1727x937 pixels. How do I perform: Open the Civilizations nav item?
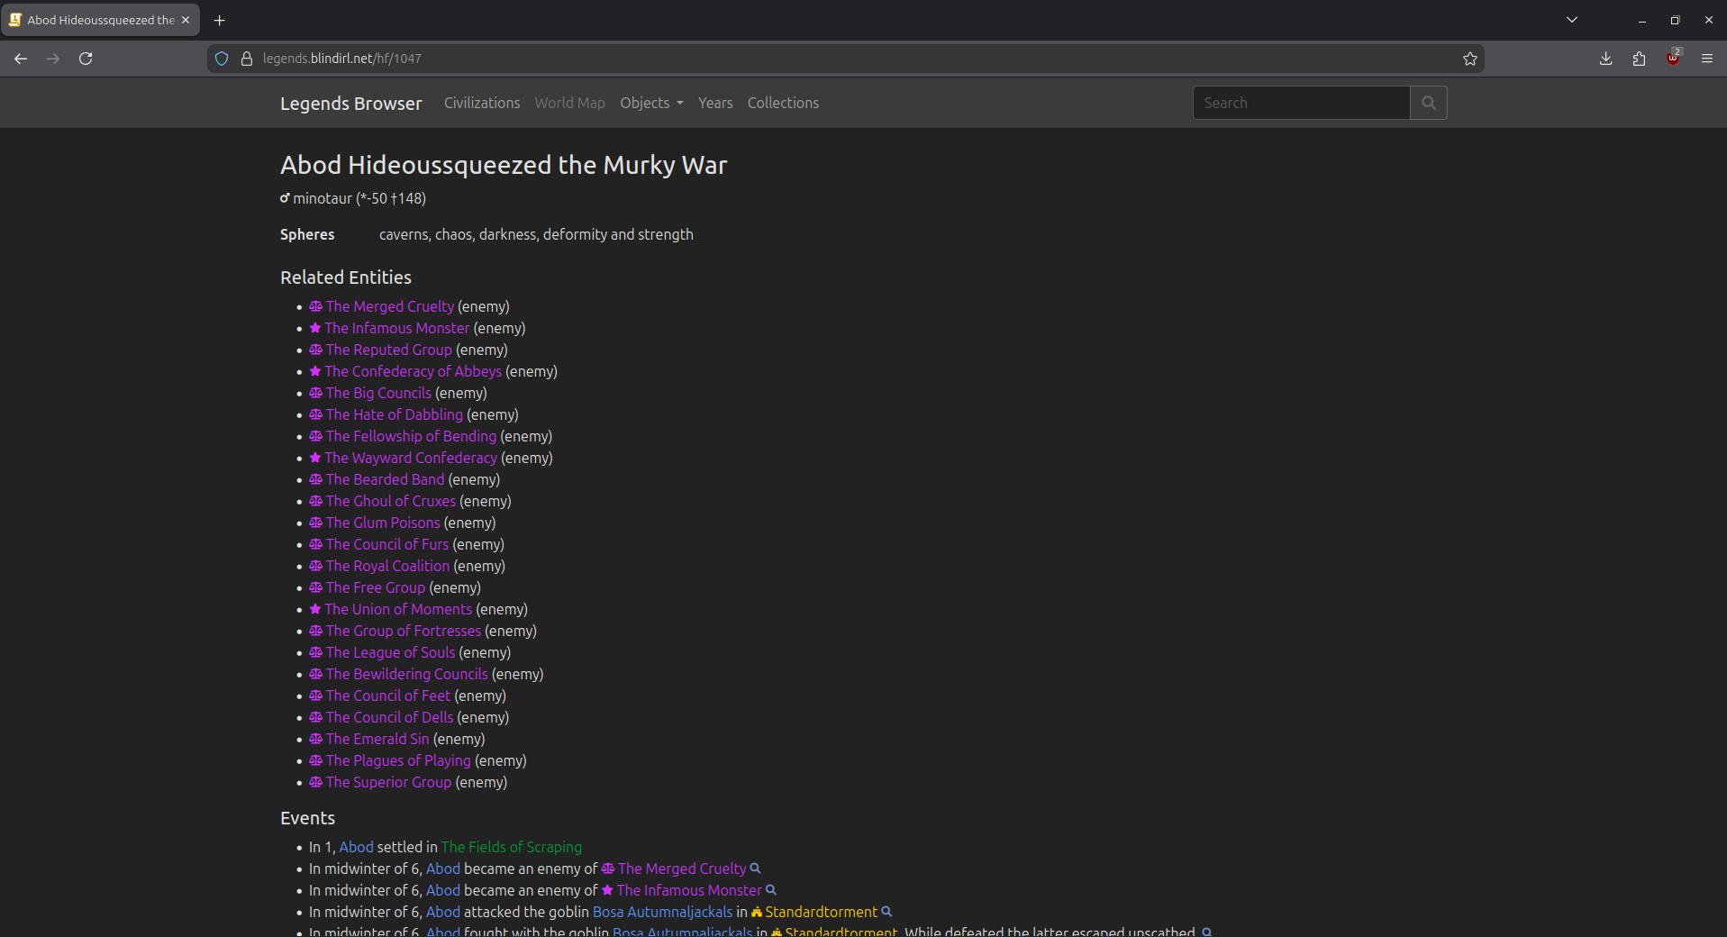tap(481, 103)
